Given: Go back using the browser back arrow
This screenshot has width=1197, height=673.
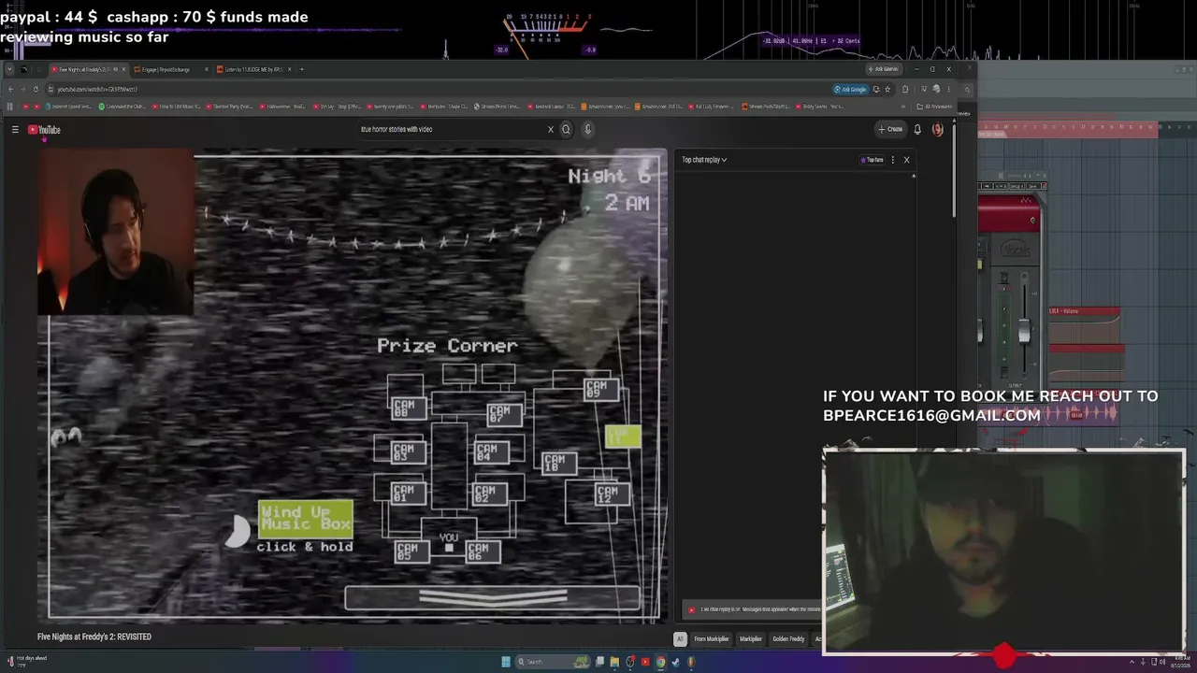Looking at the screenshot, I should pyautogui.click(x=10, y=90).
